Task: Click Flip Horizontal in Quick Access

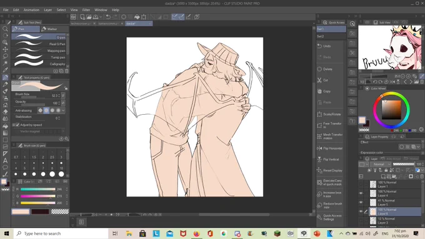Action: pos(330,149)
